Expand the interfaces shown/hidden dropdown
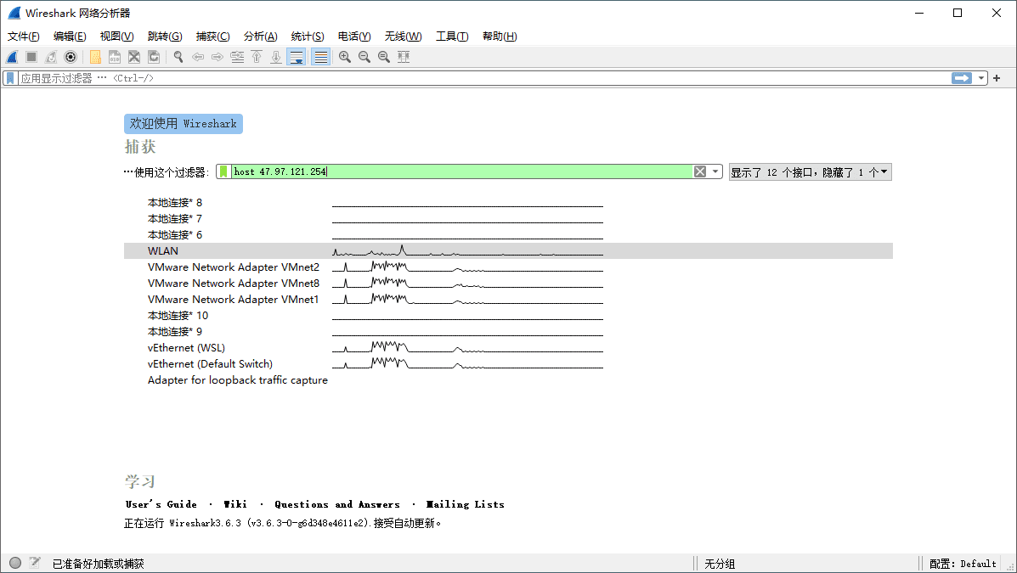 coord(884,171)
